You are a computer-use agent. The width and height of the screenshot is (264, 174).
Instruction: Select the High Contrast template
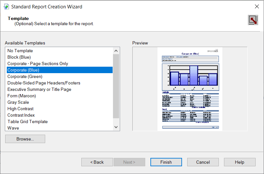(20, 109)
